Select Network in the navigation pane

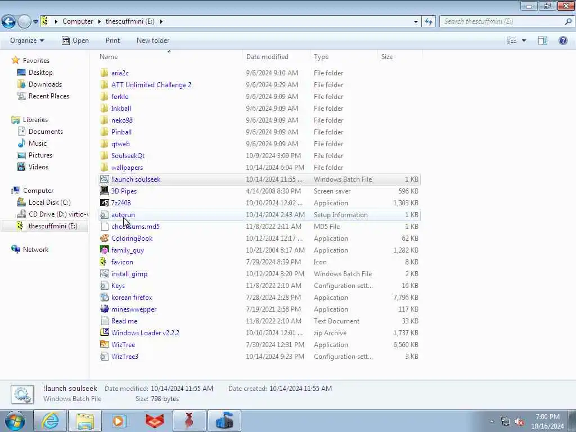pyautogui.click(x=35, y=249)
